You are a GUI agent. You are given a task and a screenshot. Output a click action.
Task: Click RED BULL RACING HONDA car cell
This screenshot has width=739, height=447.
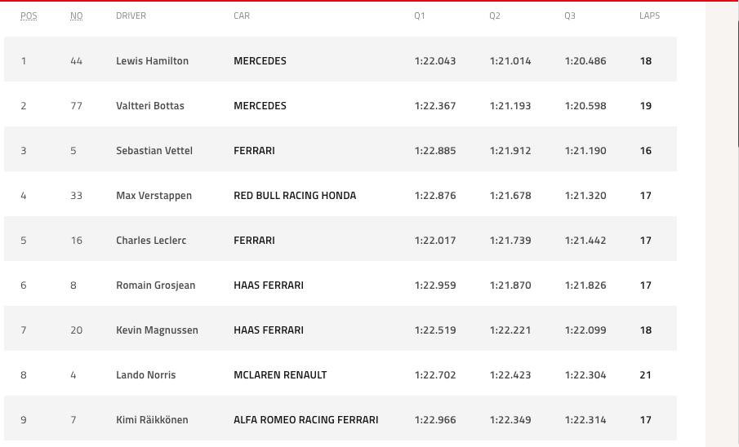[295, 196]
